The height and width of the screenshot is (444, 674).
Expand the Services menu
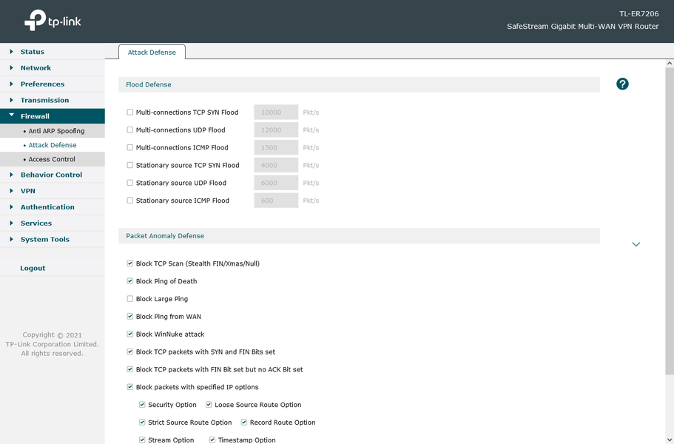pyautogui.click(x=52, y=223)
